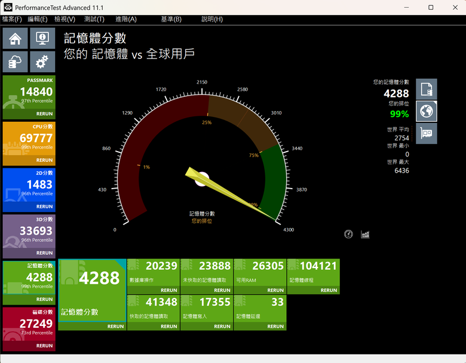This screenshot has height=363, width=466.
Task: Open the System Information monitor icon
Action: coord(42,38)
